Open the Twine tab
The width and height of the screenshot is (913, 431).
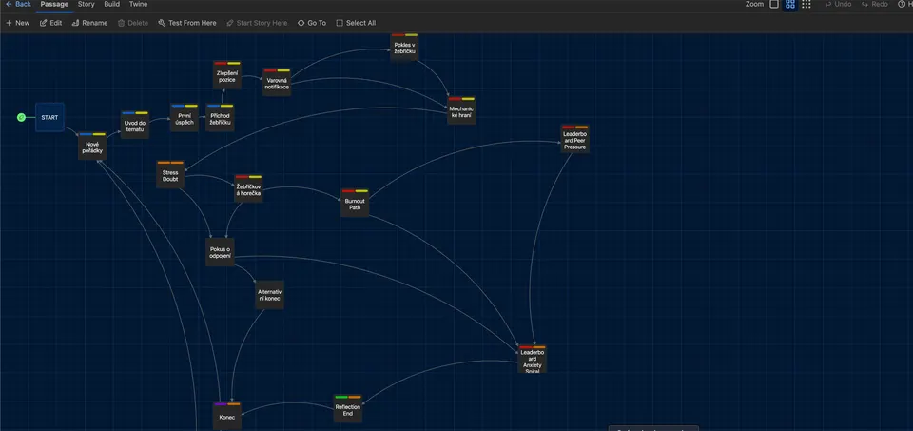click(138, 4)
